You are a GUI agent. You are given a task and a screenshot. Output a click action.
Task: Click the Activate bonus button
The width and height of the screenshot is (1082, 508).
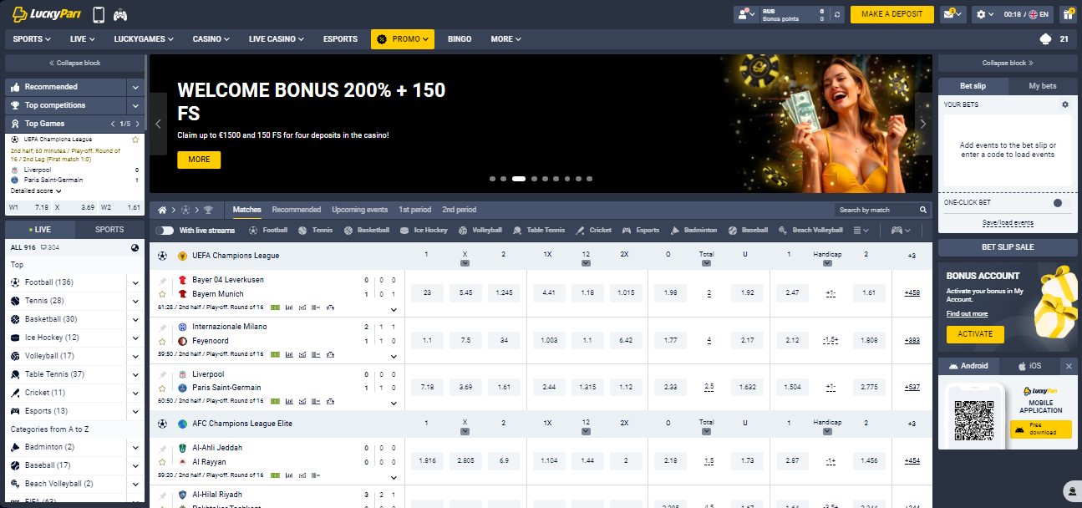[975, 334]
